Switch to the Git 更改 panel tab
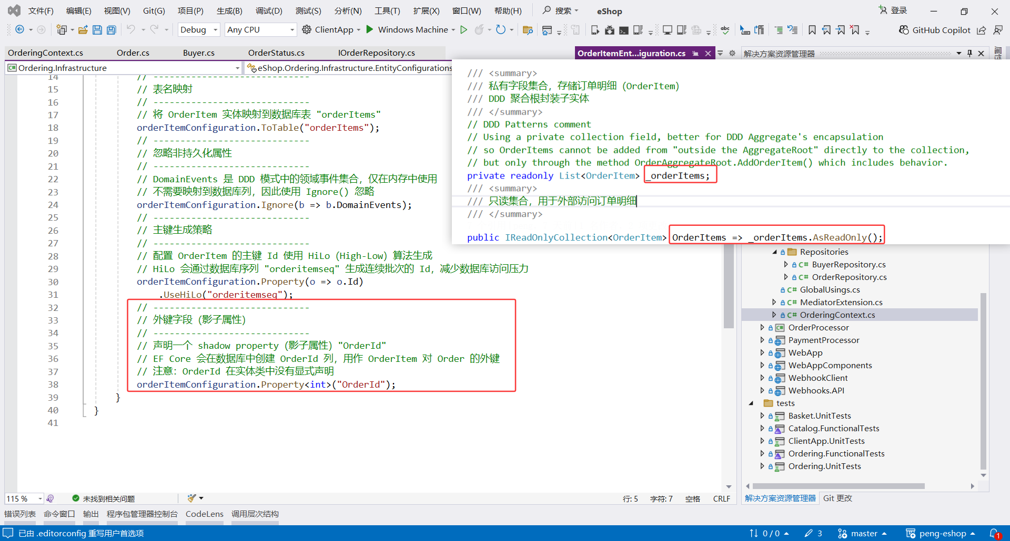1010x541 pixels. click(837, 498)
